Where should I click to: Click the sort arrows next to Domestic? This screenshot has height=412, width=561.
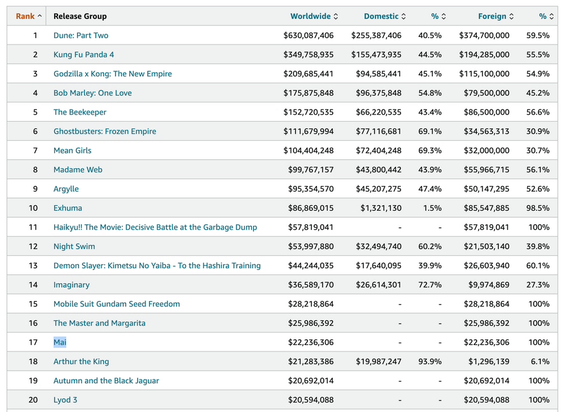pyautogui.click(x=404, y=16)
